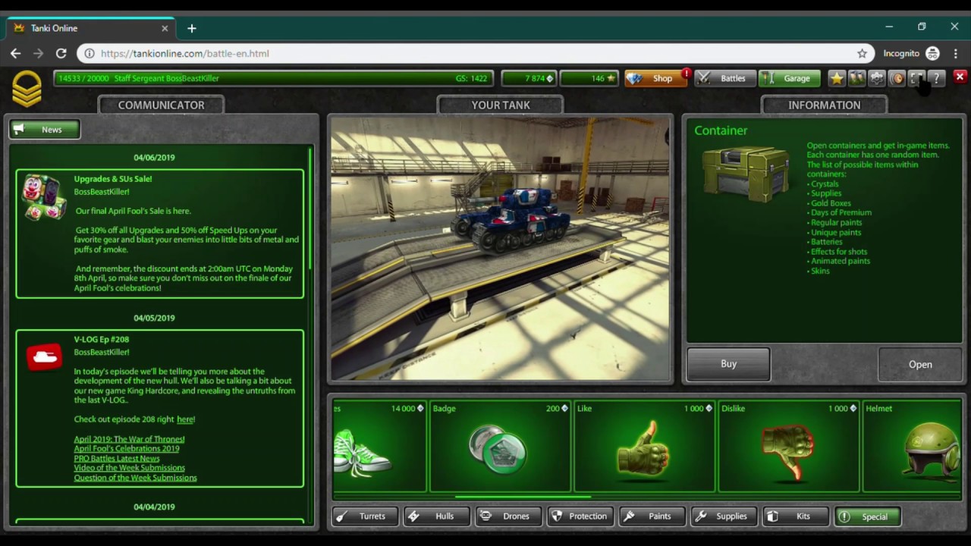Toggle the sound speaker icon
Image resolution: width=971 pixels, height=546 pixels.
click(897, 78)
